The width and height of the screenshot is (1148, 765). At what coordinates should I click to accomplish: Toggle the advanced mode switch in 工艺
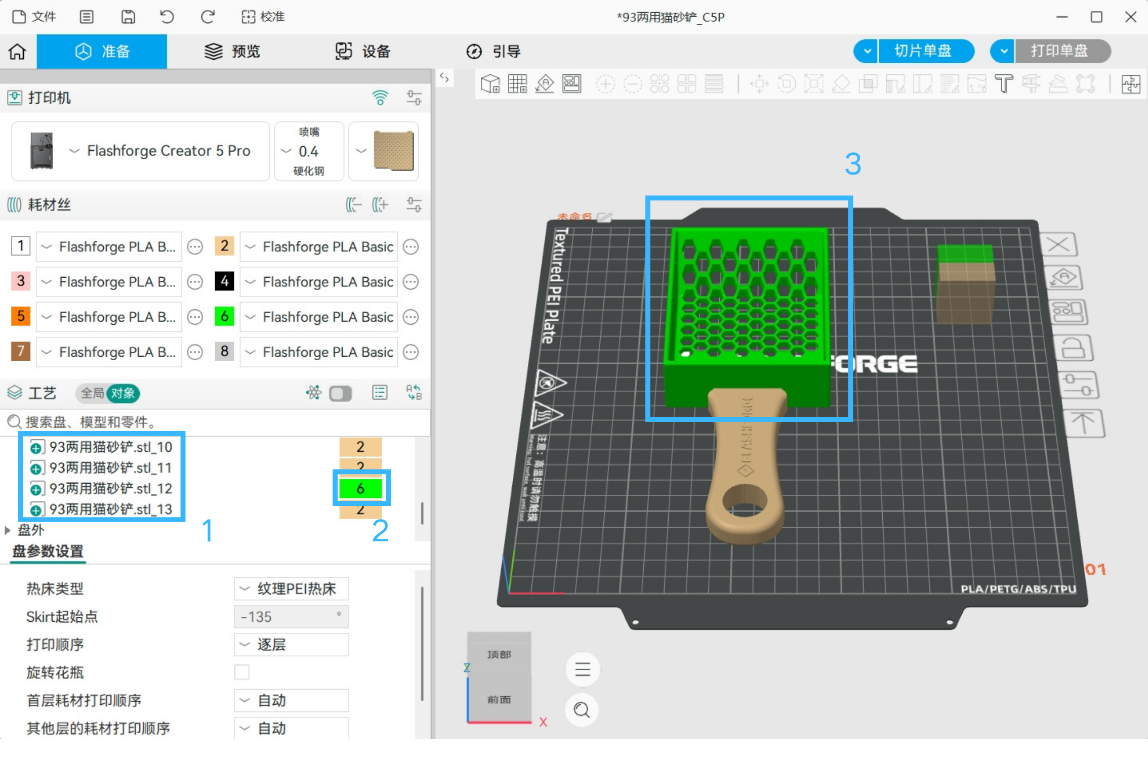point(340,393)
